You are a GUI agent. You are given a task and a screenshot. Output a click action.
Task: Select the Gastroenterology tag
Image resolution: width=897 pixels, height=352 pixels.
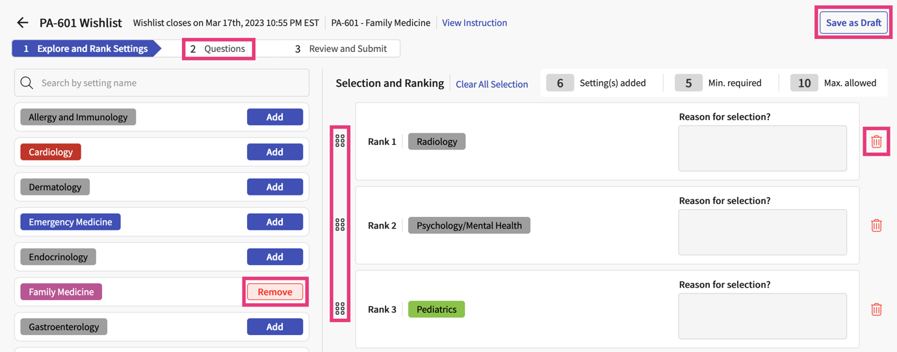(64, 327)
